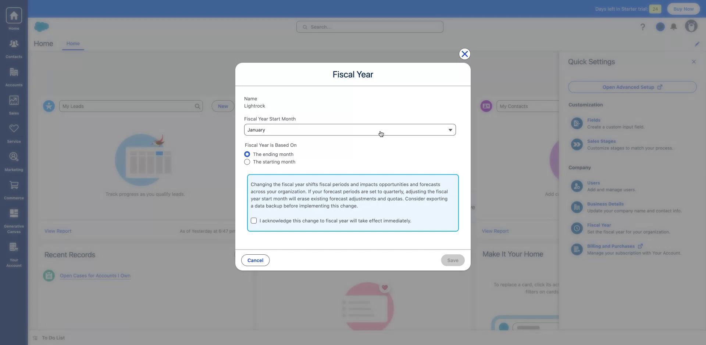Image resolution: width=706 pixels, height=345 pixels.
Task: Open Marketing from the sidebar
Action: coord(14,160)
